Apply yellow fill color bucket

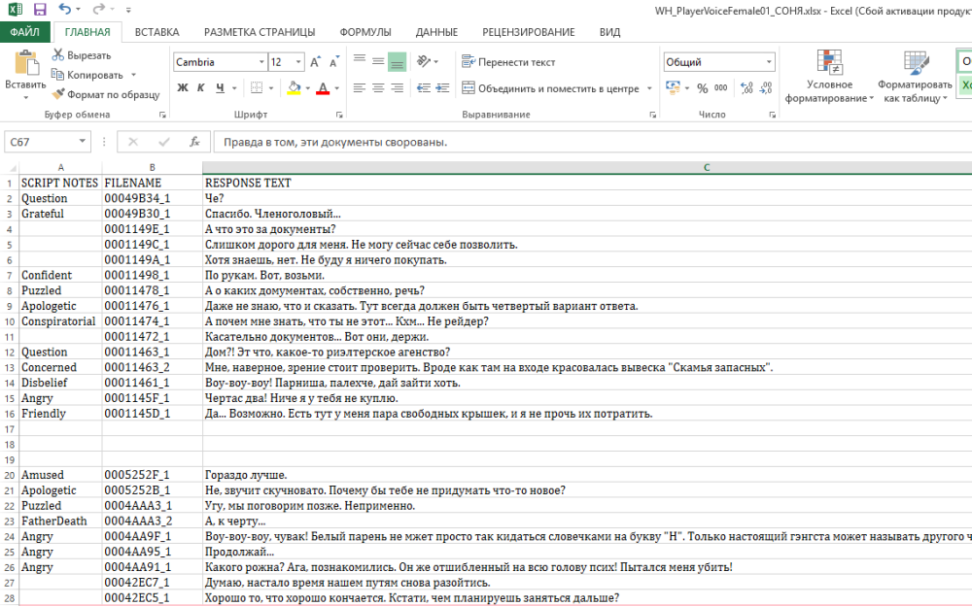point(295,88)
